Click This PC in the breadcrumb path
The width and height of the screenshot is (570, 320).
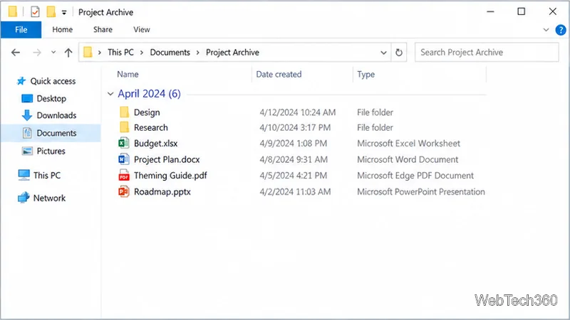pos(120,52)
